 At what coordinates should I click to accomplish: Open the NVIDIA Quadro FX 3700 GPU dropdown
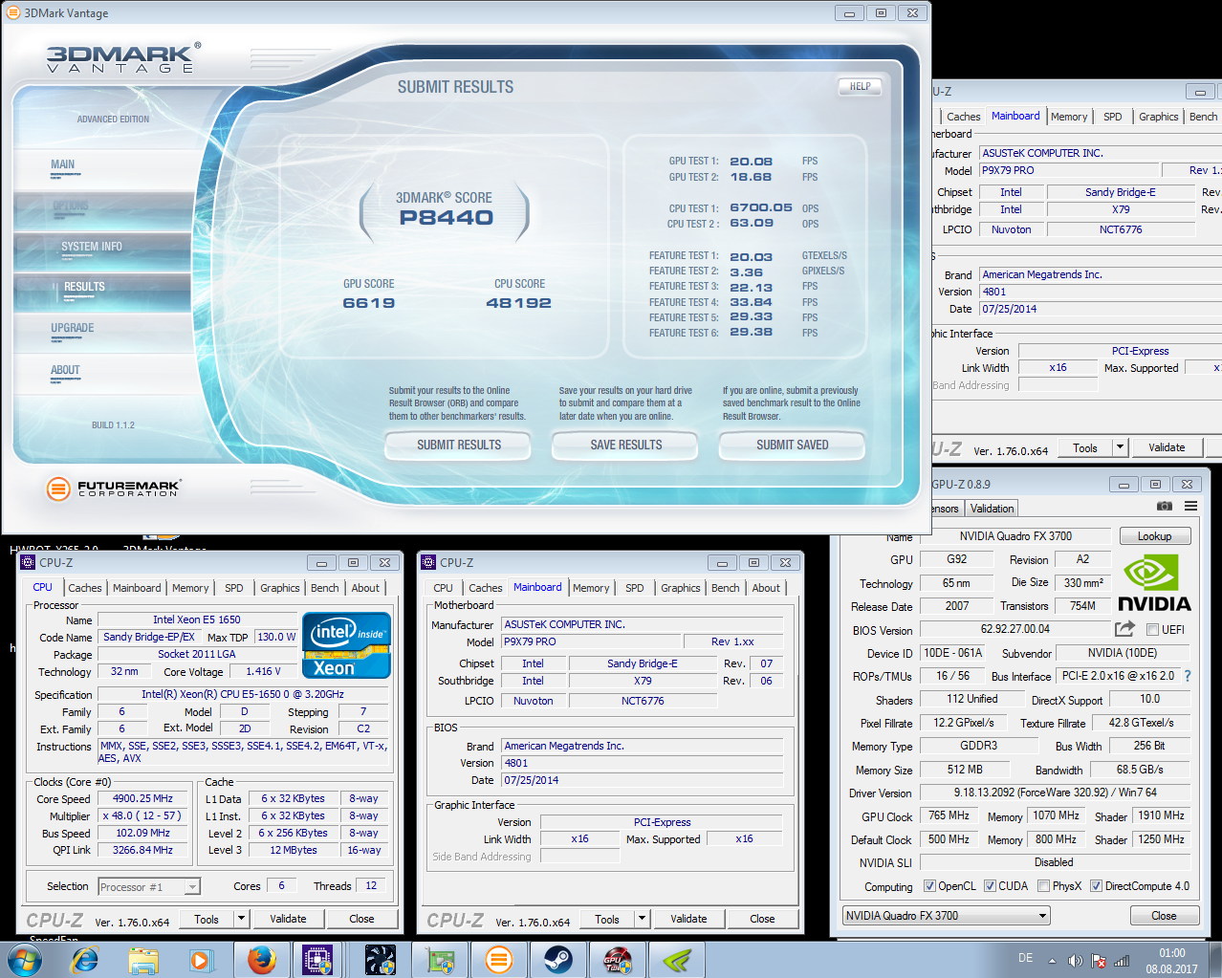click(946, 915)
